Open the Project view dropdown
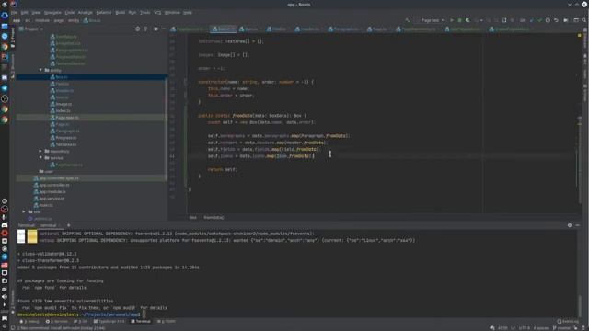Image resolution: width=589 pixels, height=331 pixels. pyautogui.click(x=31, y=29)
